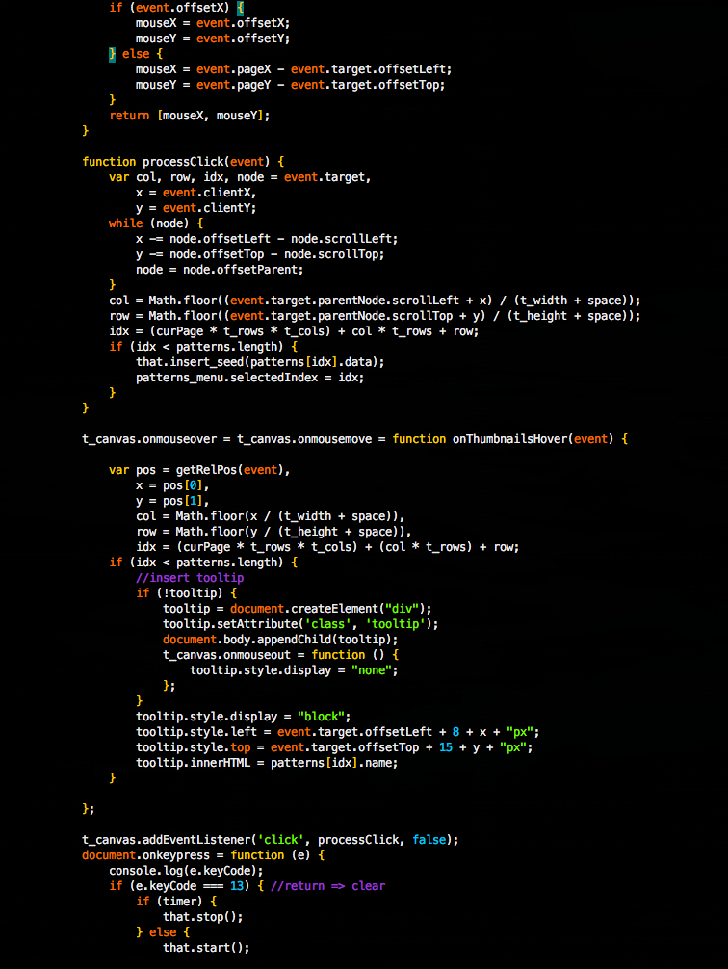Click the line 'if (!tooltip) {'
This screenshot has width=728, height=969.
(x=187, y=593)
